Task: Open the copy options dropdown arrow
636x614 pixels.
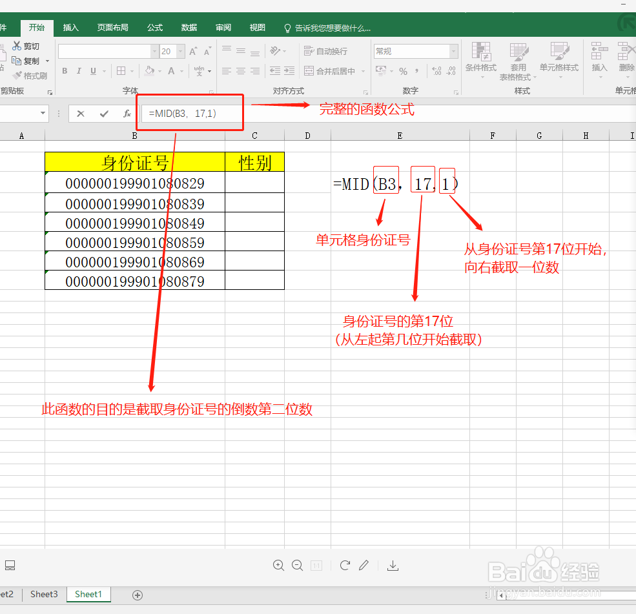Action: [47, 61]
